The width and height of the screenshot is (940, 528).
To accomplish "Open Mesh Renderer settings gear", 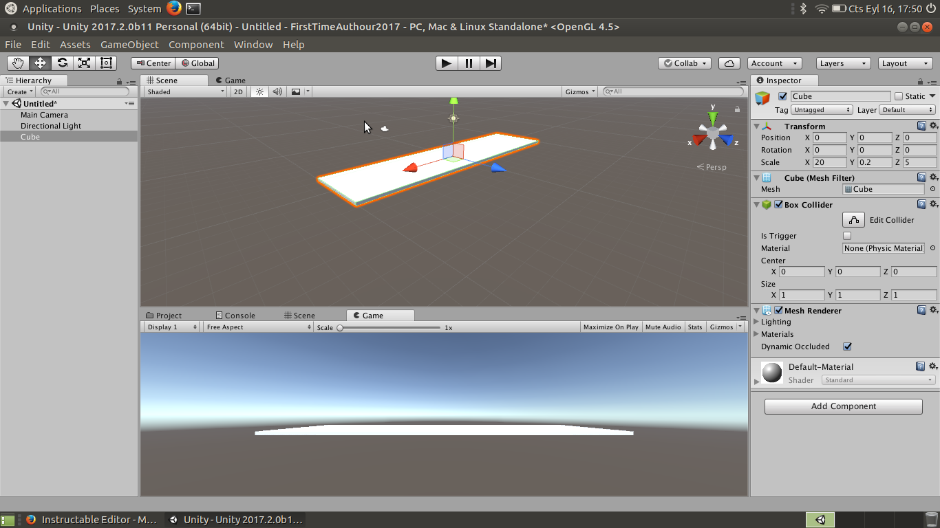I will [933, 310].
